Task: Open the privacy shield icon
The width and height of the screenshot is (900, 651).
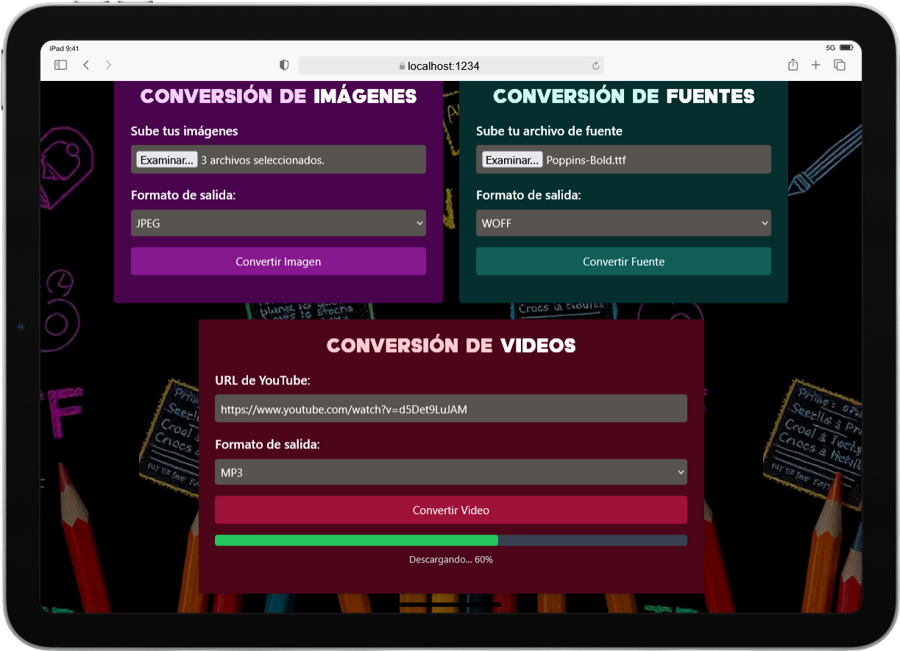Action: point(284,66)
